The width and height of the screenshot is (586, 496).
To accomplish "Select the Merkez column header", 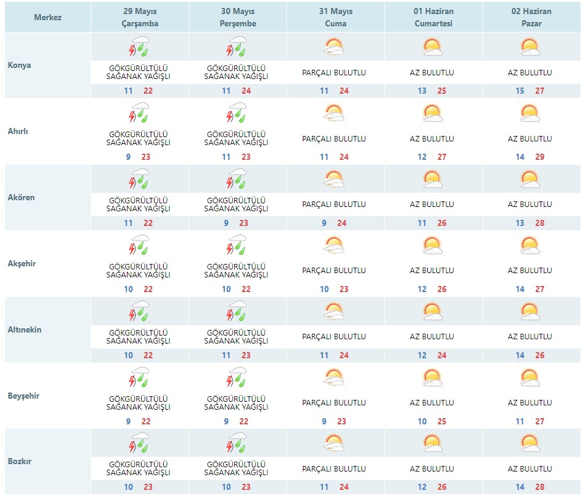I will click(x=48, y=17).
